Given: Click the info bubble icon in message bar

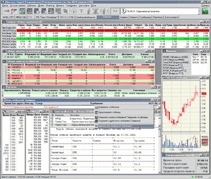Looking at the screenshot, I should [124, 11].
